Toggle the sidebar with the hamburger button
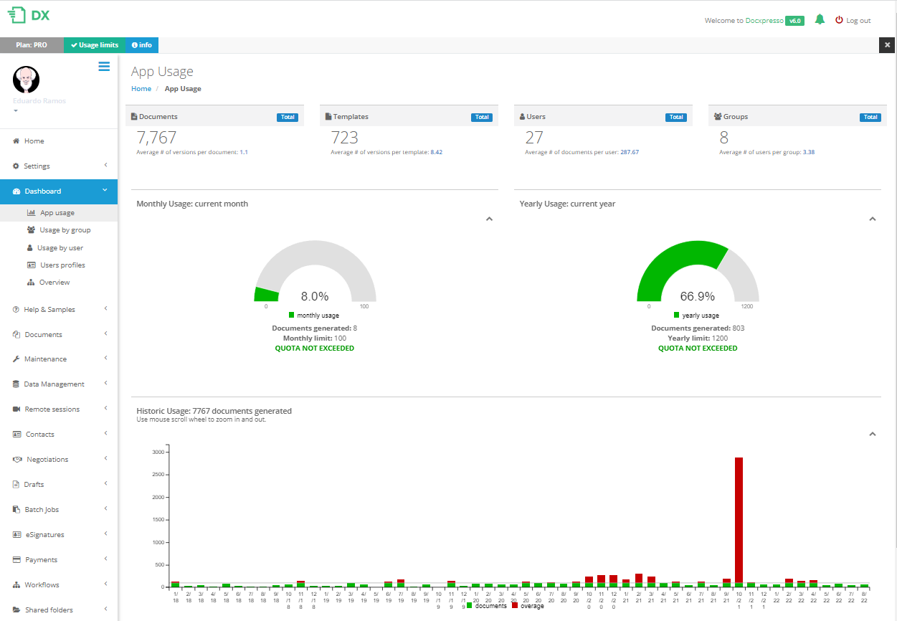This screenshot has height=621, width=897. click(104, 66)
